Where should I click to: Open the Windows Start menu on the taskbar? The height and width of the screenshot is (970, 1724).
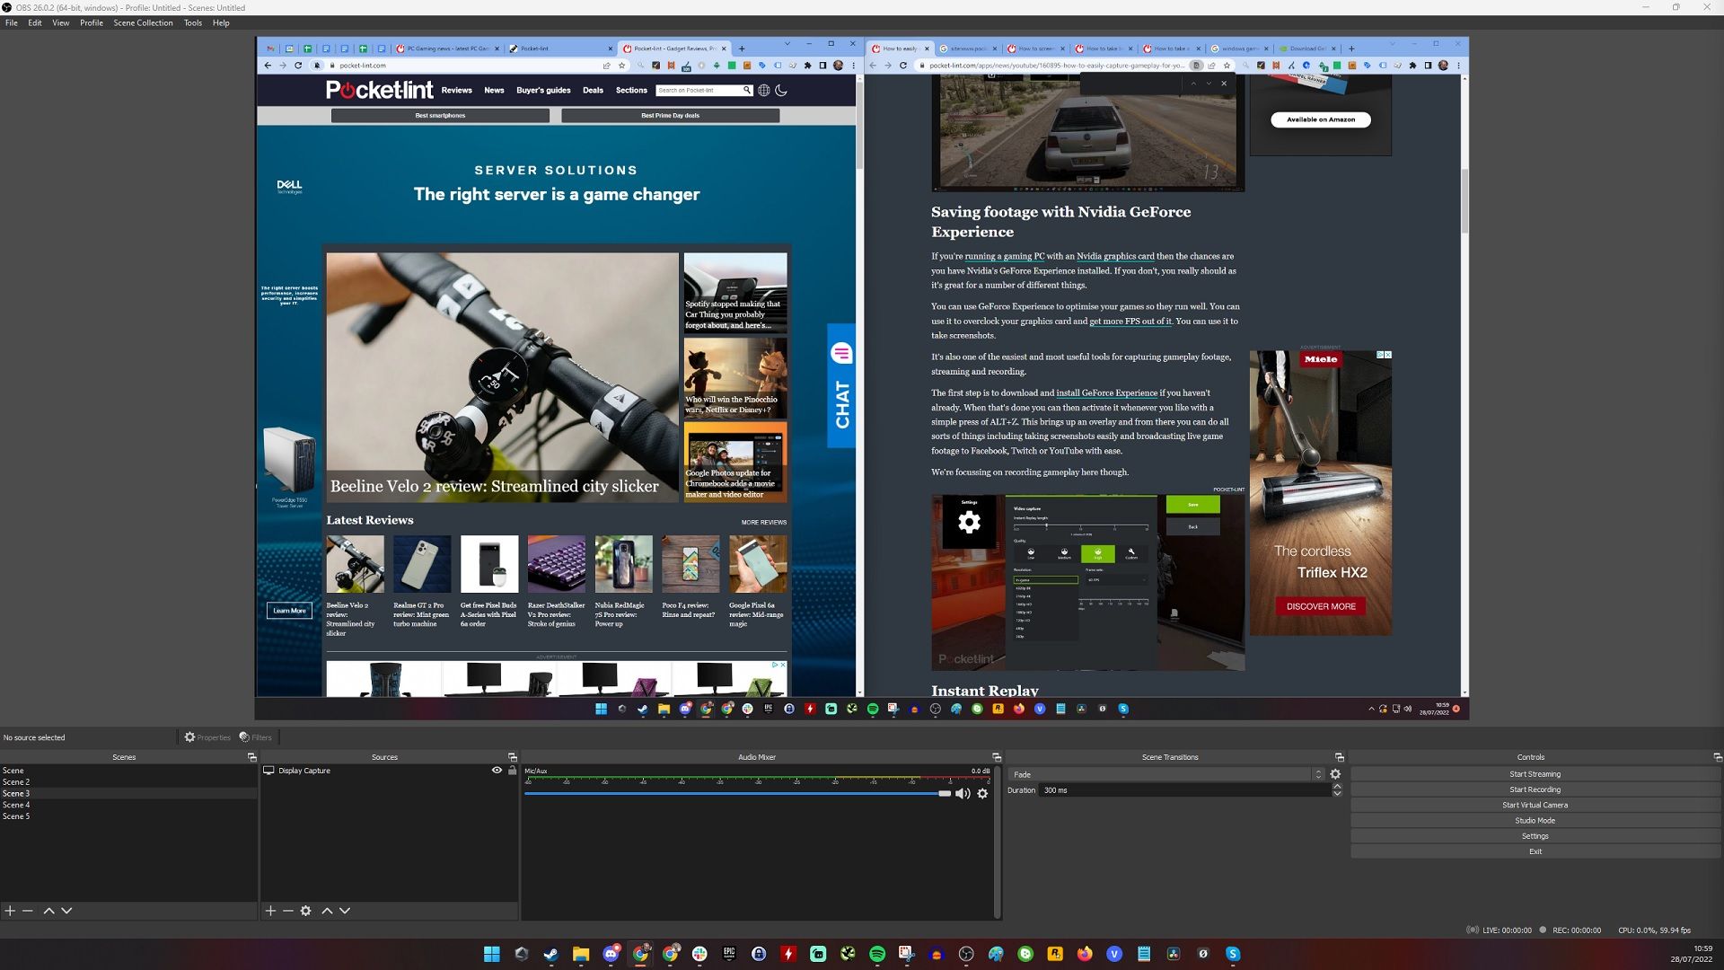pyautogui.click(x=492, y=954)
